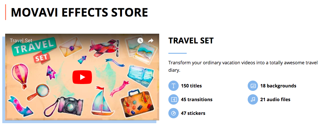Click the video share arrow icon
Viewport: 321px width, 126px height.
click(151, 41)
